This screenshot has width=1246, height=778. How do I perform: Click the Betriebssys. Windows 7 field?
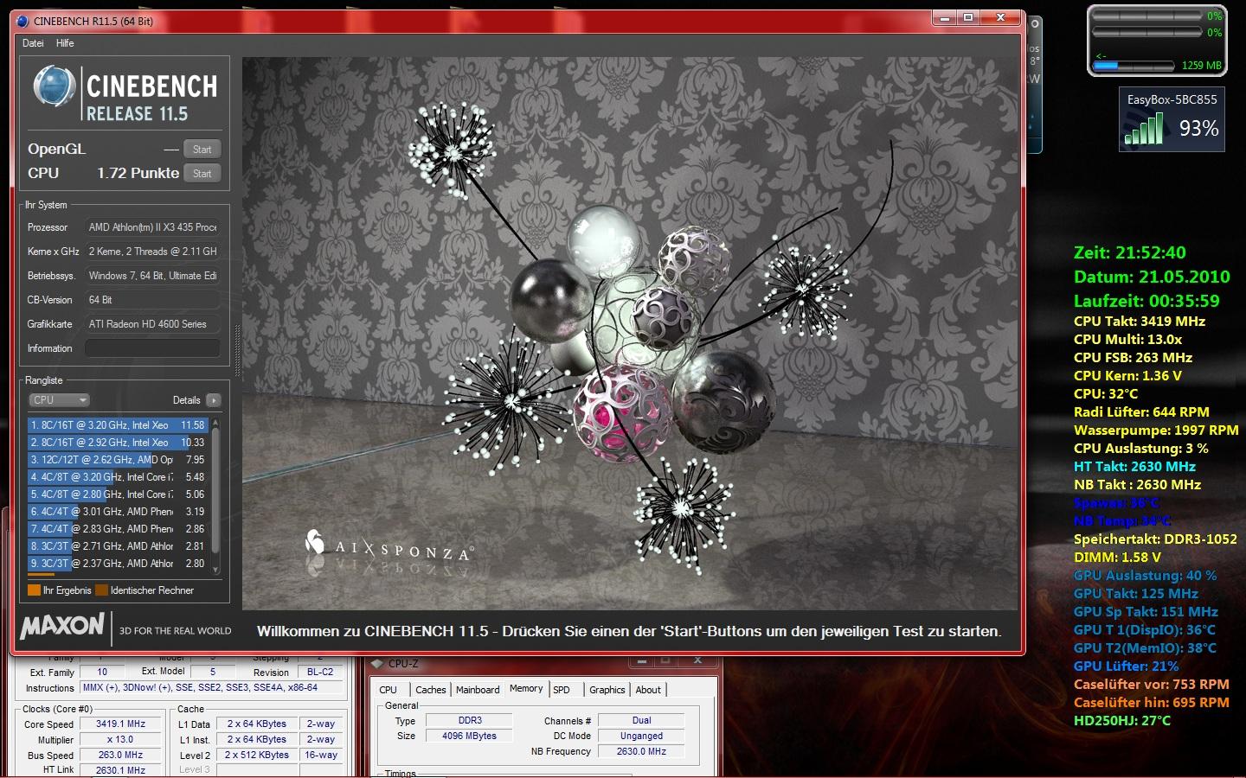coord(152,276)
